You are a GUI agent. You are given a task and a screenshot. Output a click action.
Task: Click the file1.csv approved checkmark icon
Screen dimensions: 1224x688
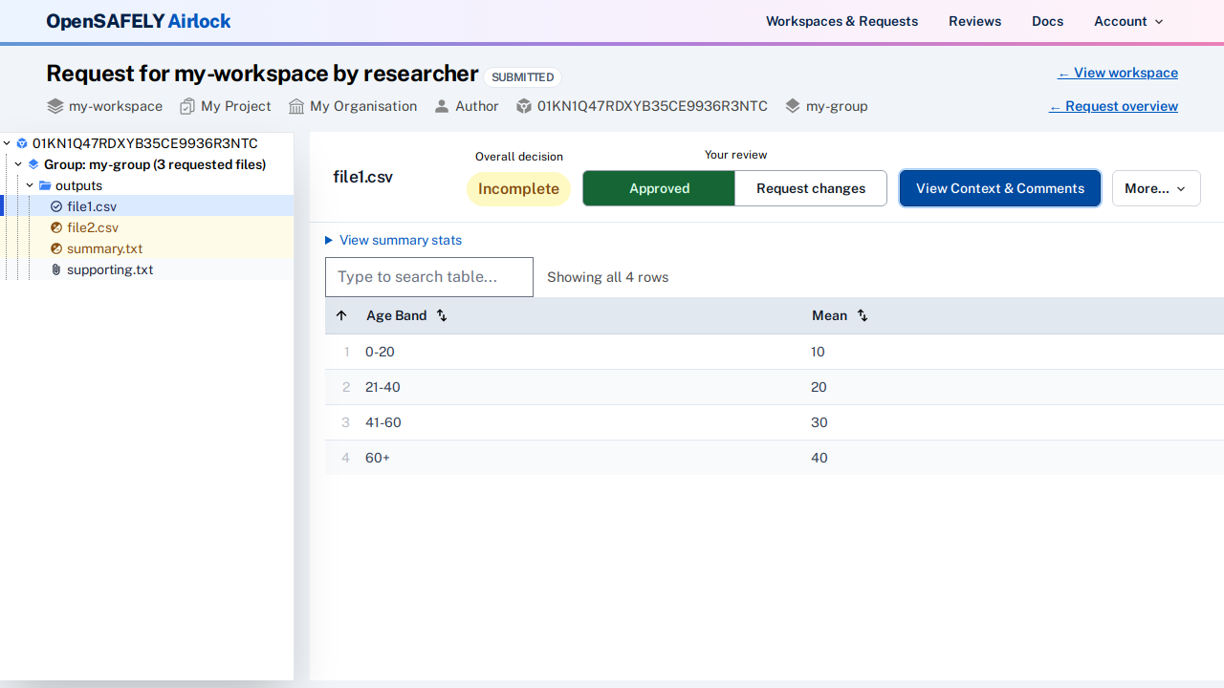point(56,206)
